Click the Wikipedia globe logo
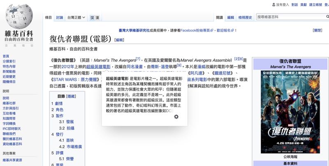Screen dimensions: 329x166 [x=19, y=16]
